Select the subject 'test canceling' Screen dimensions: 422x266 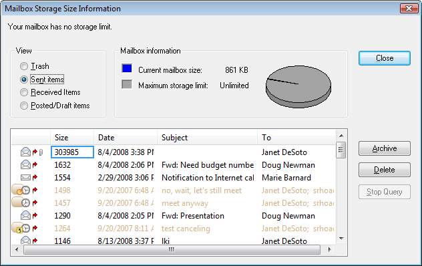tap(186, 229)
